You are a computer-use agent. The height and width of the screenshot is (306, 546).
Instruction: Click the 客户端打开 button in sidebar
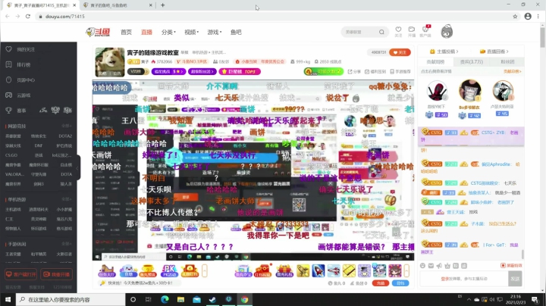pos(21,274)
